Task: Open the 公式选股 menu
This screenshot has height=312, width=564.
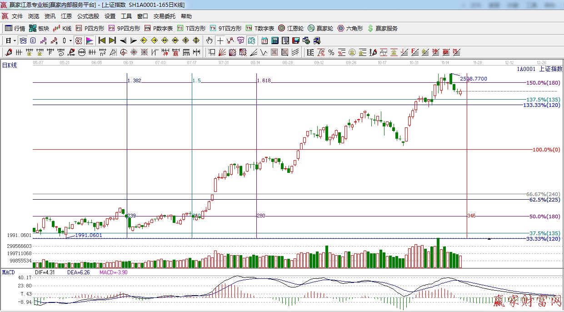Action: (x=88, y=16)
